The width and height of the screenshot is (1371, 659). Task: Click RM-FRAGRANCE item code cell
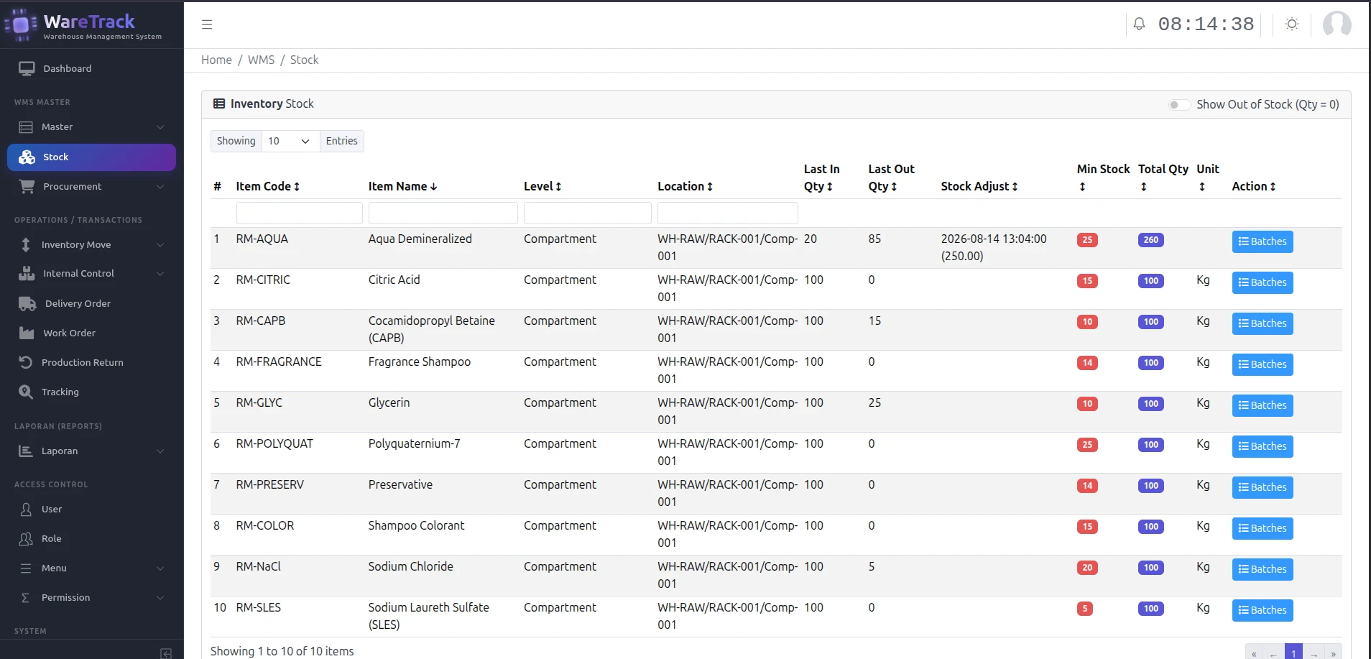[x=279, y=362]
